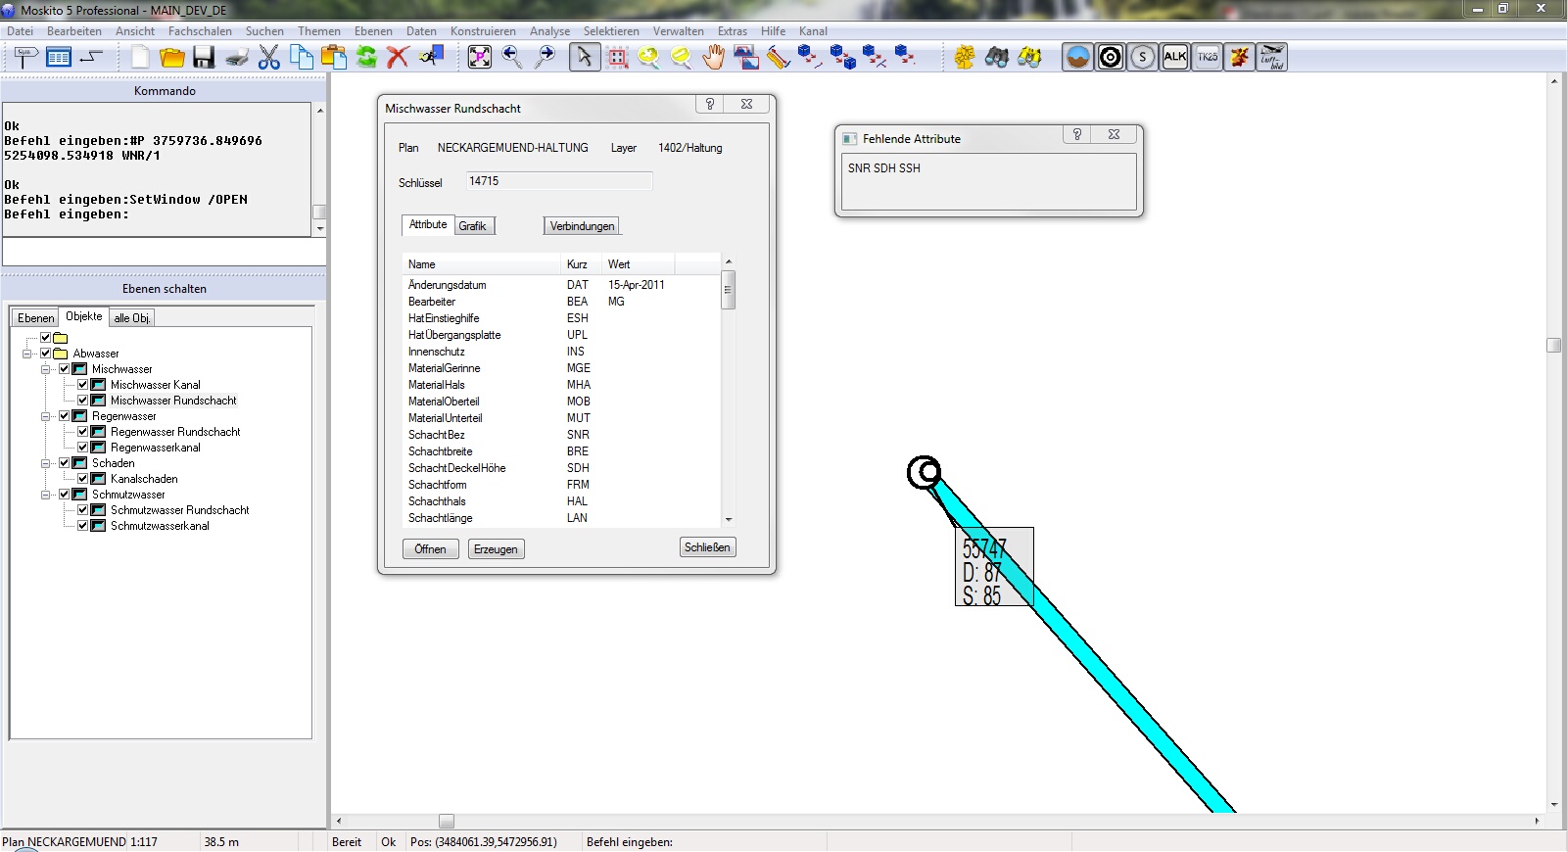Click the attribute list scrollbar thumb
Screen dimensions: 1567x852
point(728,291)
